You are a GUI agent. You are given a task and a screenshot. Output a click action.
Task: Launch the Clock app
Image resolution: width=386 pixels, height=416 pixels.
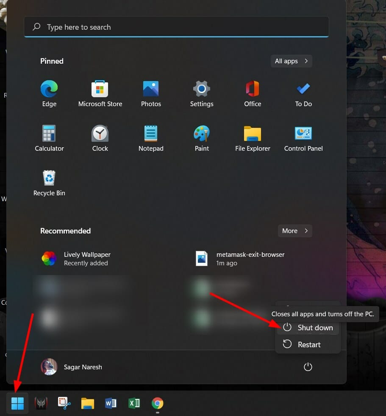point(100,138)
